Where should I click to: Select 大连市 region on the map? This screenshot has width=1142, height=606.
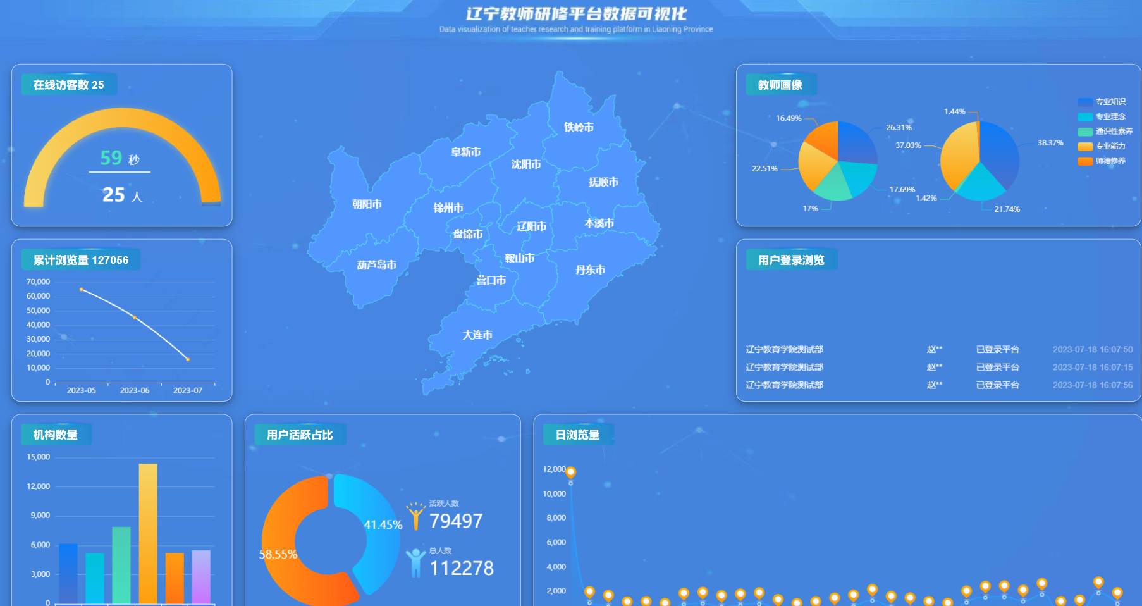tap(477, 335)
